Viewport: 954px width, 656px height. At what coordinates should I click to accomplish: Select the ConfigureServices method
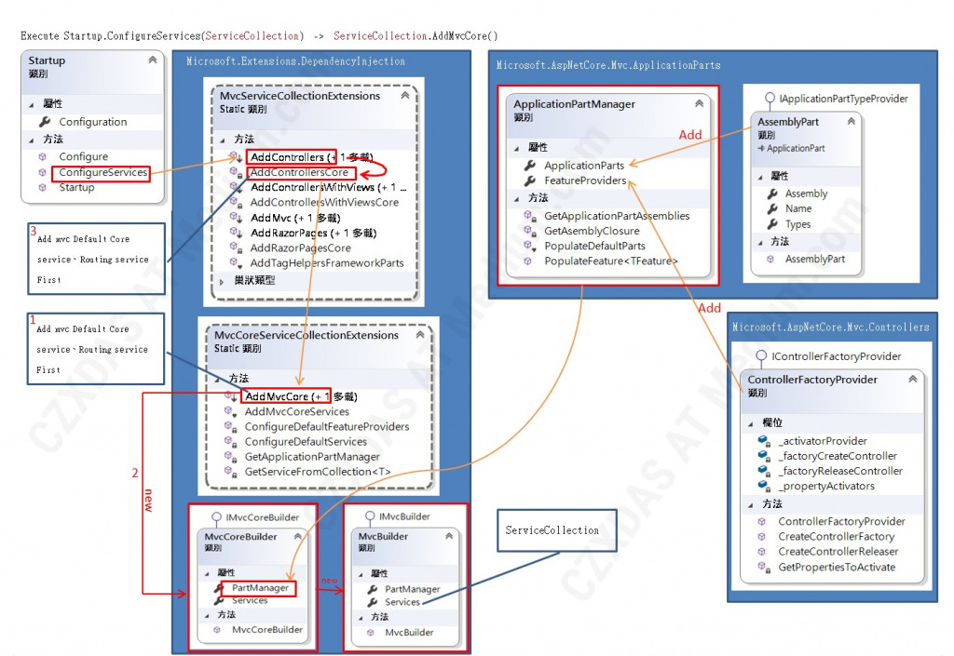102,172
